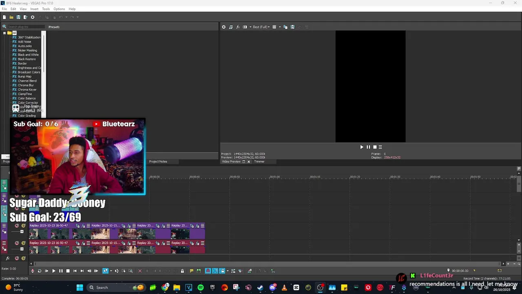Go to start of timeline
This screenshot has width=522, height=294.
(x=75, y=271)
